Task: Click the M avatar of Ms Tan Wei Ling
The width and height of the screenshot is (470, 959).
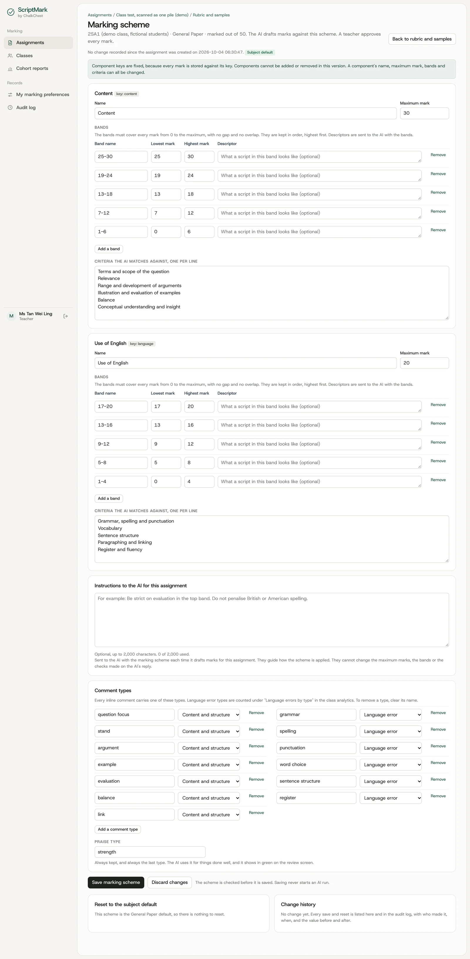Action: coord(11,316)
